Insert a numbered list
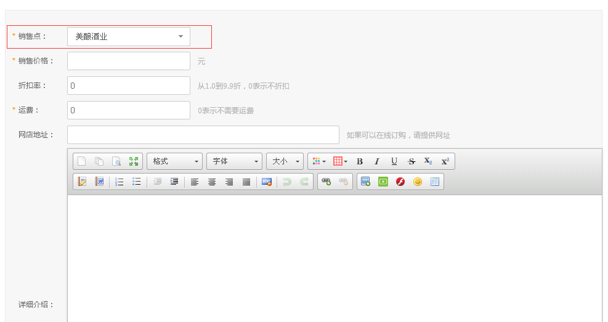Viewport: 608px width, 322px height. coord(120,182)
